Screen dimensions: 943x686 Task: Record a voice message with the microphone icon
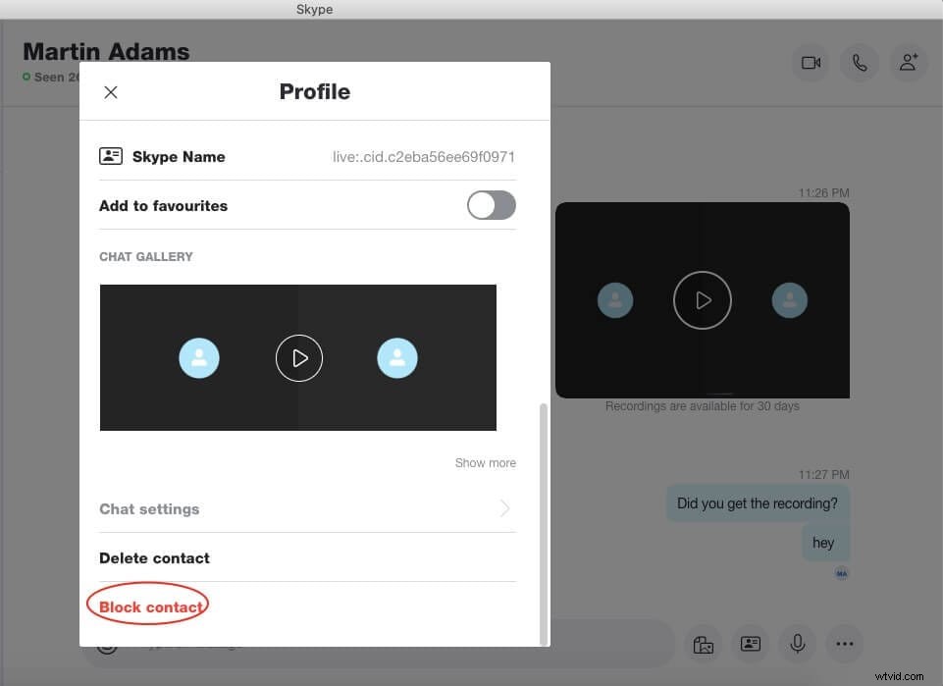pyautogui.click(x=797, y=644)
